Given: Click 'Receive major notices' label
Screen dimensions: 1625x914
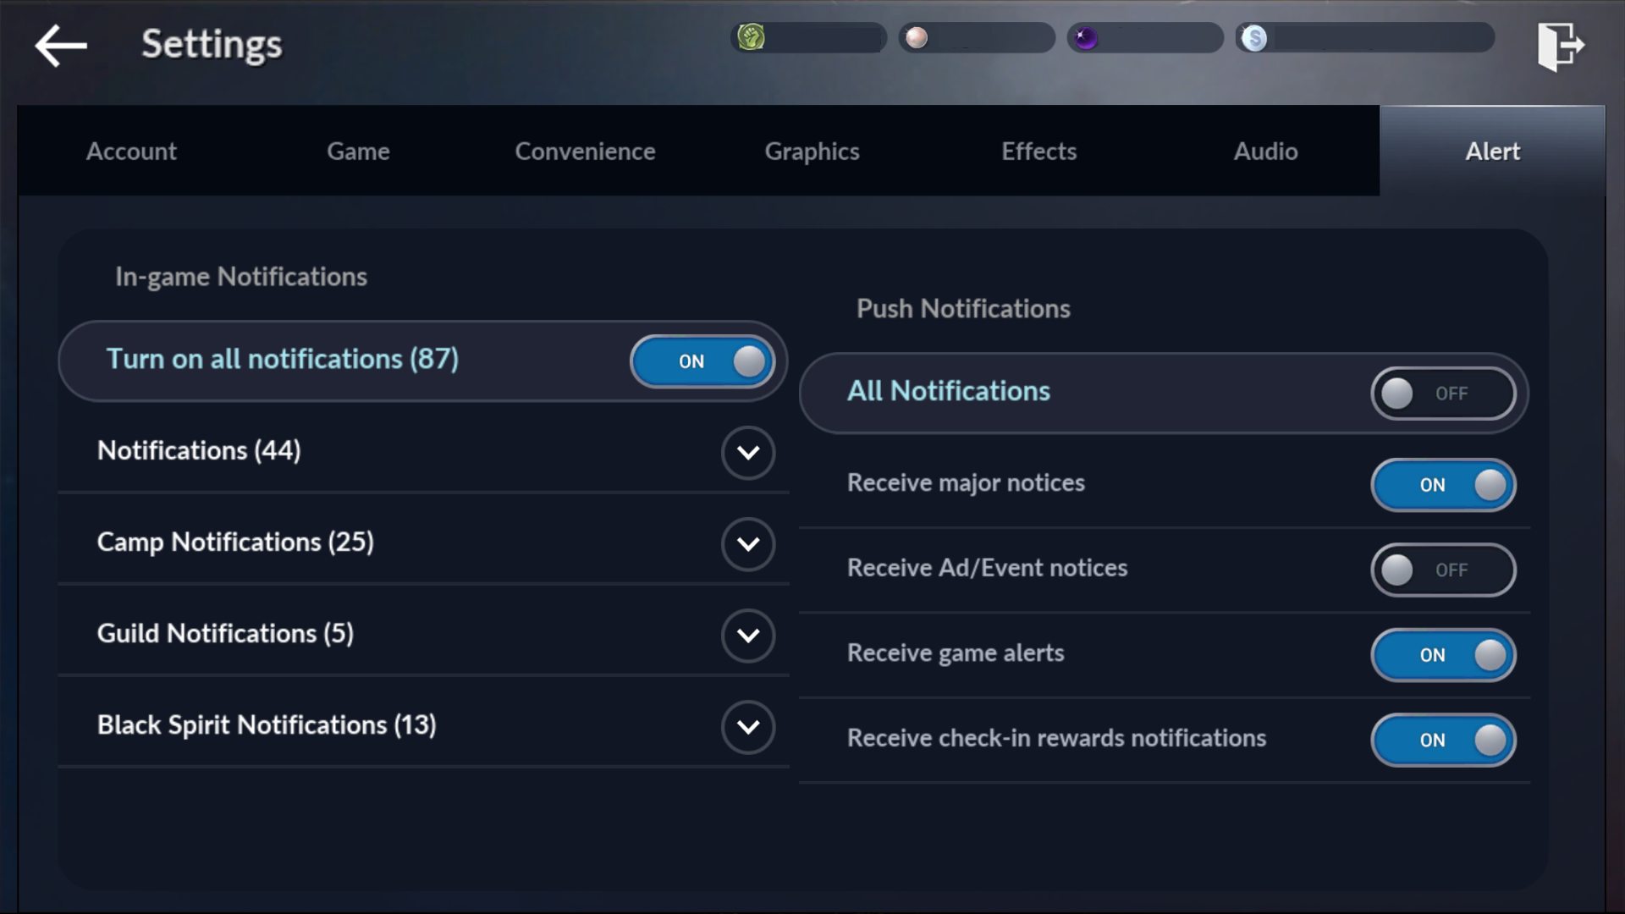Looking at the screenshot, I should point(966,483).
